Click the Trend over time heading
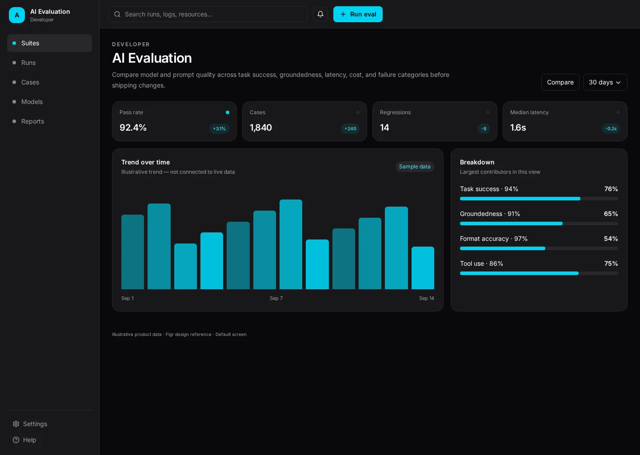 (x=145, y=162)
